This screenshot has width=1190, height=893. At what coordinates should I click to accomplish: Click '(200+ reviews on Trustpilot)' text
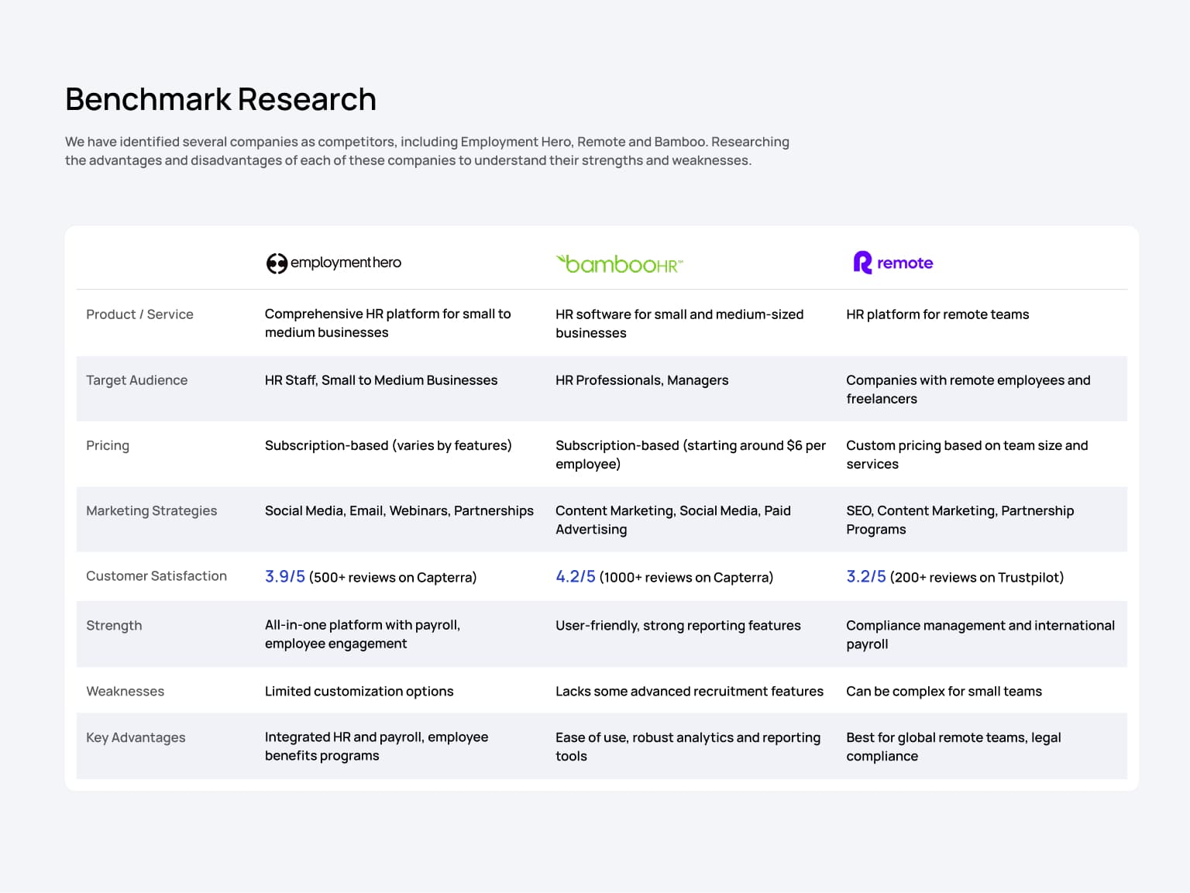[x=977, y=577]
